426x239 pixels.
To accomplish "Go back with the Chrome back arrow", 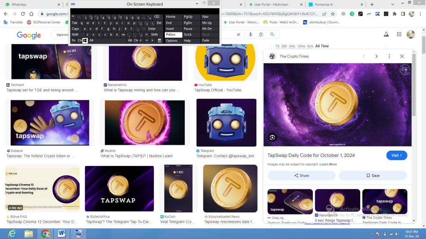I will (x=6, y=14).
